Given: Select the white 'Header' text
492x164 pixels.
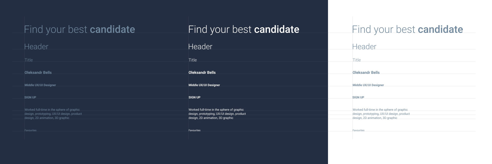Looking at the screenshot, I should click(200, 47).
